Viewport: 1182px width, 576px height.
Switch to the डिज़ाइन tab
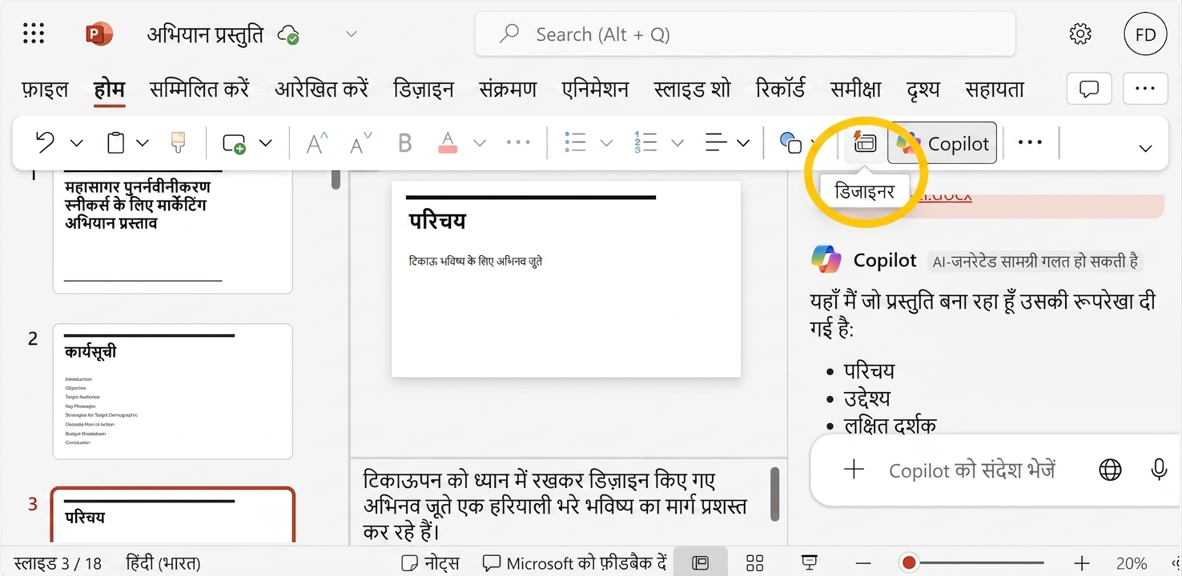424,89
